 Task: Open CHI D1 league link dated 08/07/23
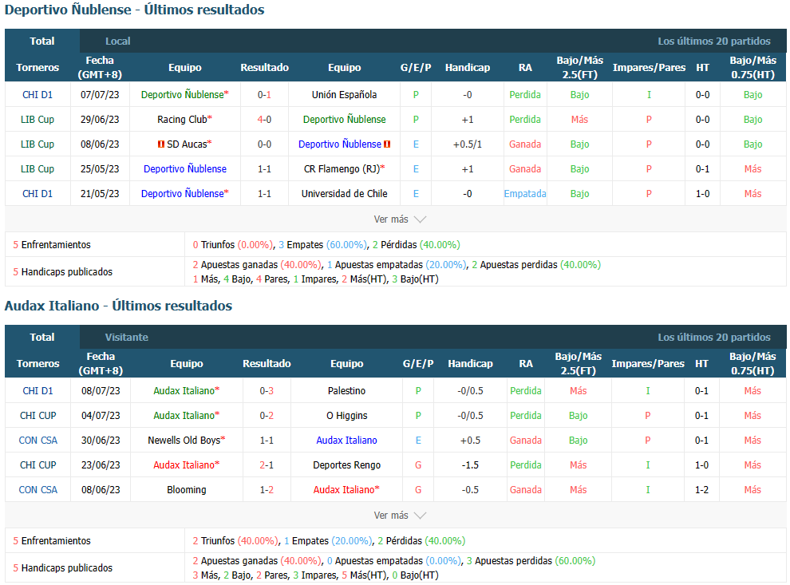pos(38,390)
